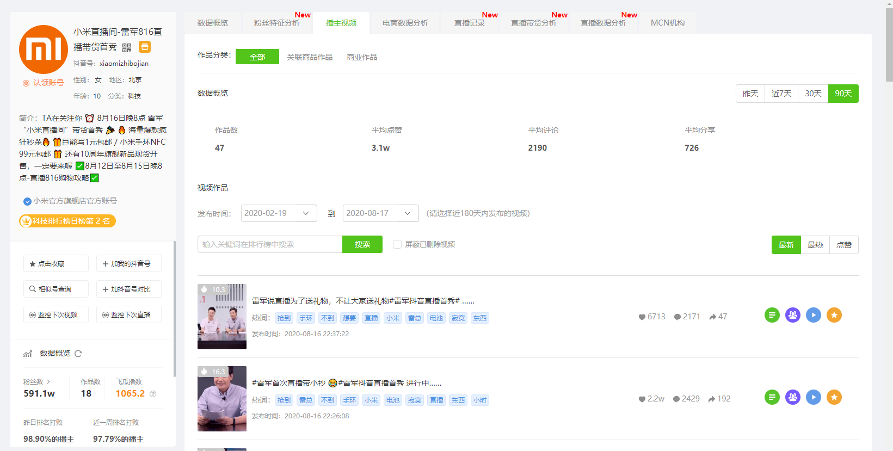
Task: Click the 手环 tag in first video row
Action: tap(306, 318)
